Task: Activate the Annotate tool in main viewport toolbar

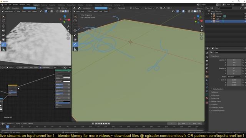Action: [75, 44]
